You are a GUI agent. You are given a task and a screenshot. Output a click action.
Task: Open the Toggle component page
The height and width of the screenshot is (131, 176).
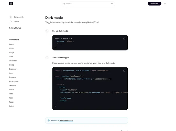tap(12, 102)
